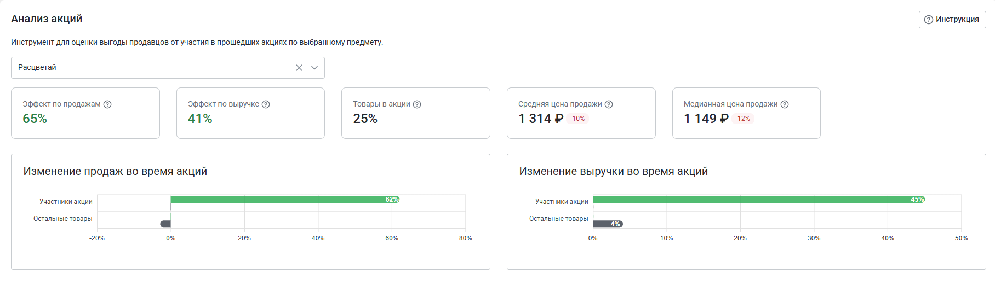Show help for Средняя цена продажи

(609, 104)
